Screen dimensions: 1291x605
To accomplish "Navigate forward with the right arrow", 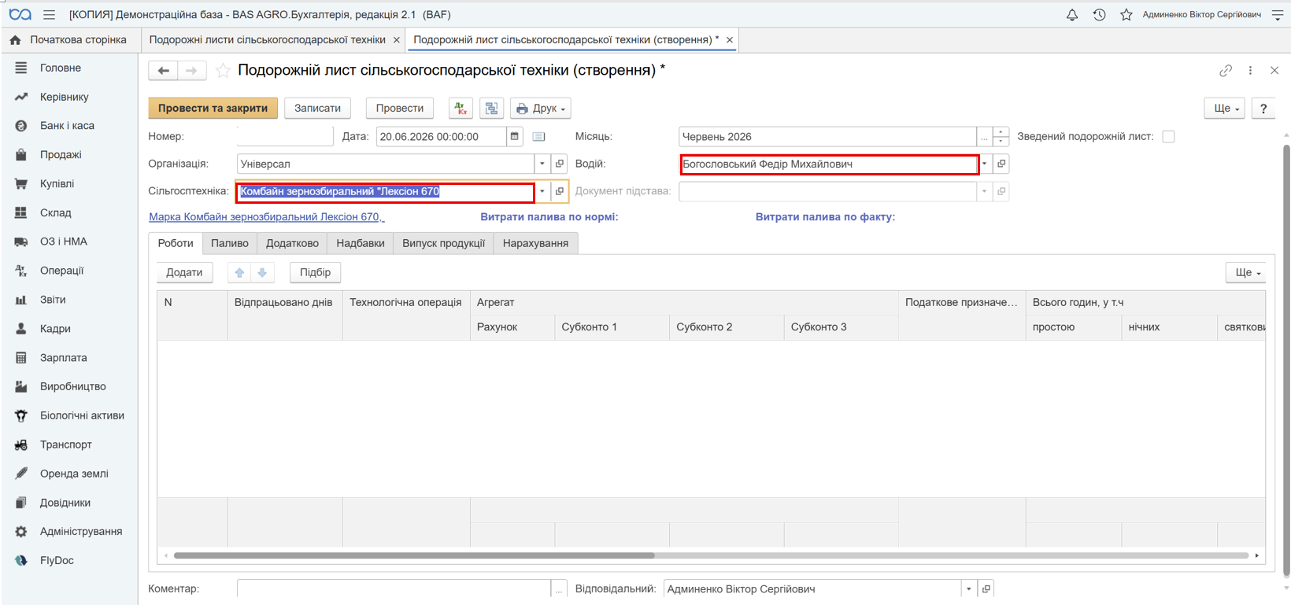I will click(192, 71).
